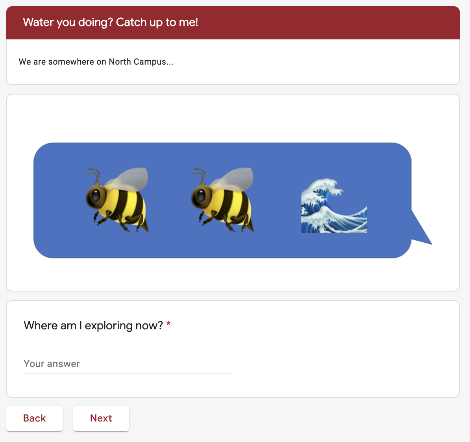Click the dark red header banner

[233, 23]
